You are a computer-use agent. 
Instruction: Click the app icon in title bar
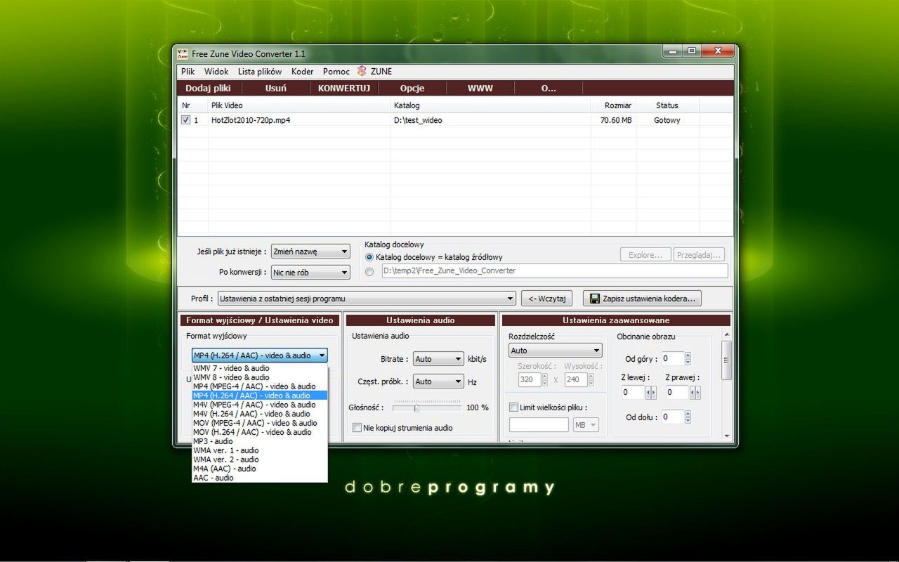pyautogui.click(x=183, y=53)
